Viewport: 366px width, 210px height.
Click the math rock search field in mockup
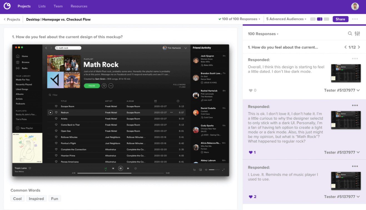click(68, 48)
